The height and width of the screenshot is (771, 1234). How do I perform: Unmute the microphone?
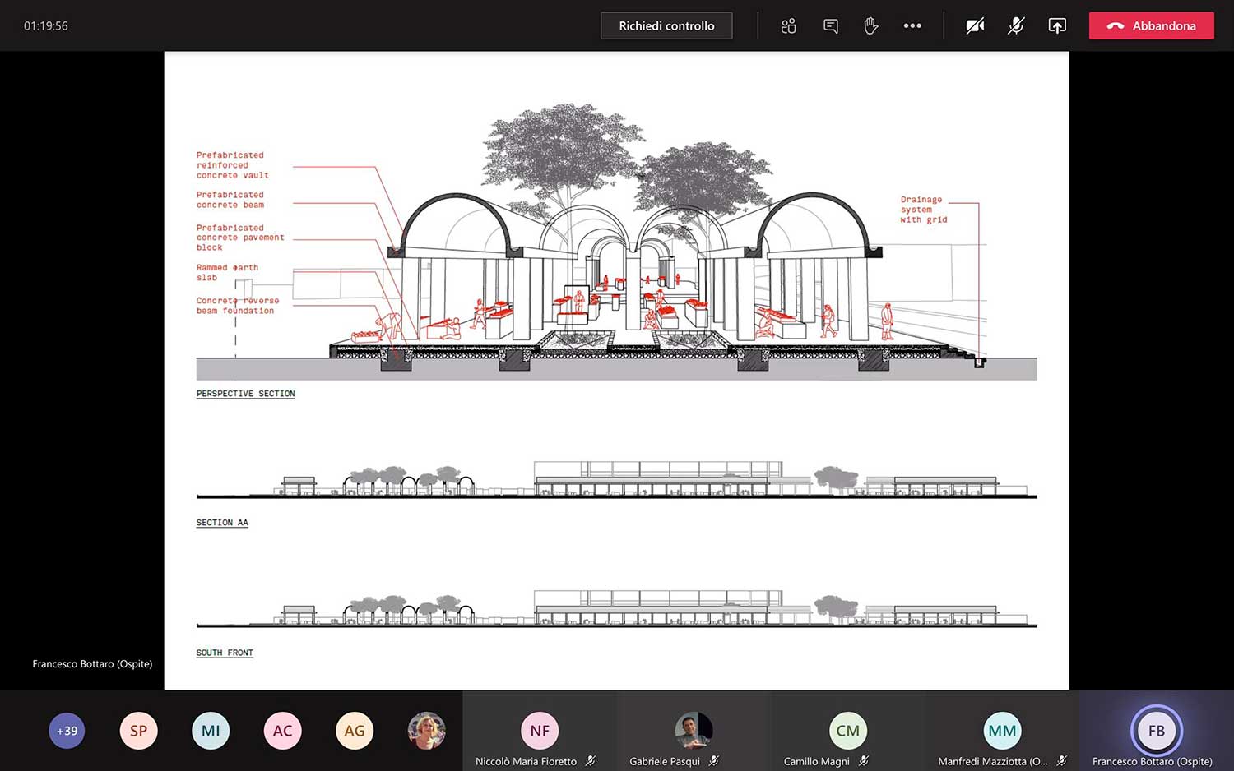click(1016, 26)
